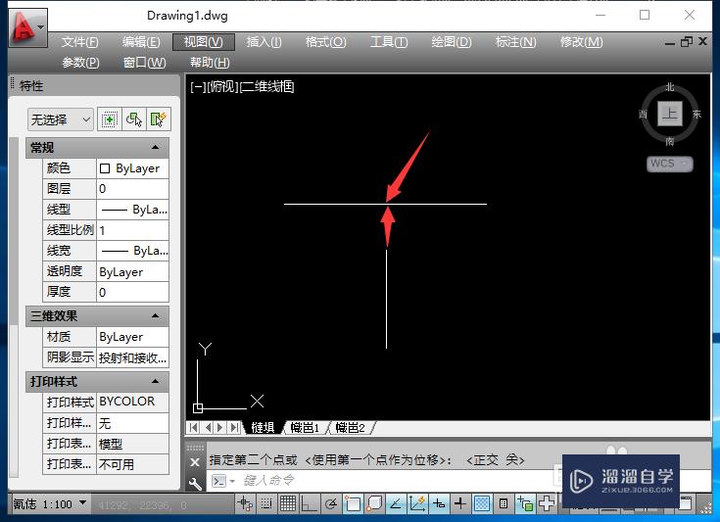Toggle Infer Constraints in status bar

point(245,504)
